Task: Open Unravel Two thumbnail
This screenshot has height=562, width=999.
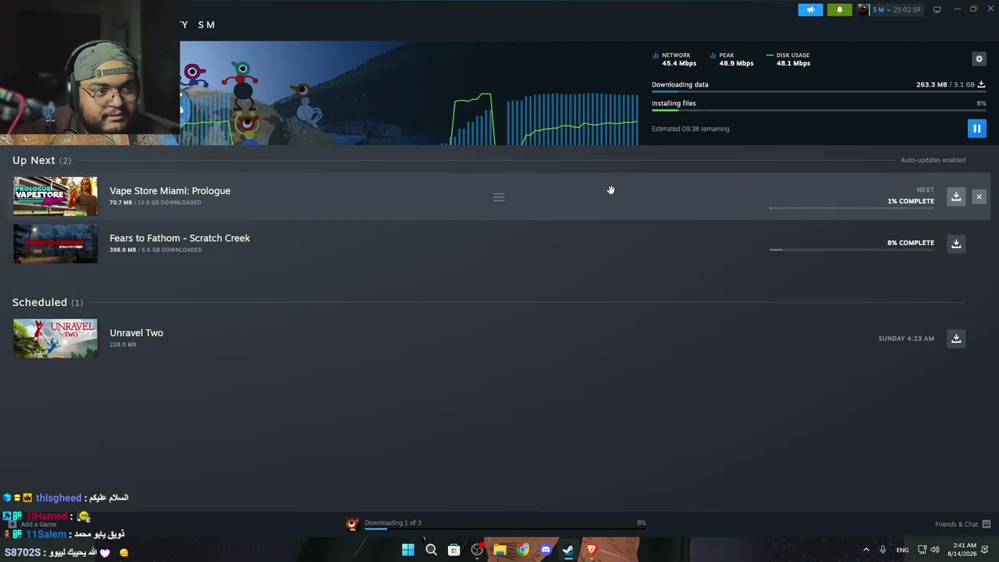Action: pyautogui.click(x=55, y=338)
